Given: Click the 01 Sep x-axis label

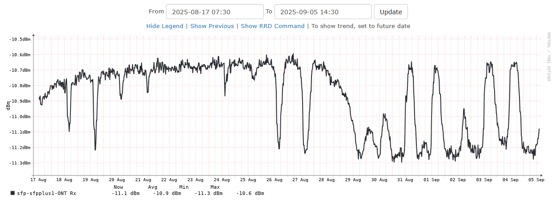Looking at the screenshot, I should pos(432,180).
